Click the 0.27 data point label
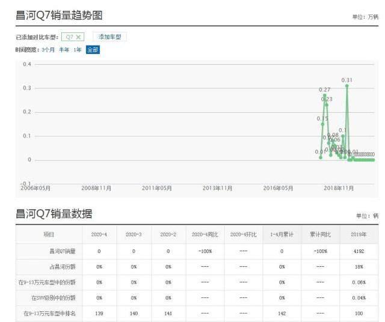Screen dimensions: 385x322 [324, 90]
